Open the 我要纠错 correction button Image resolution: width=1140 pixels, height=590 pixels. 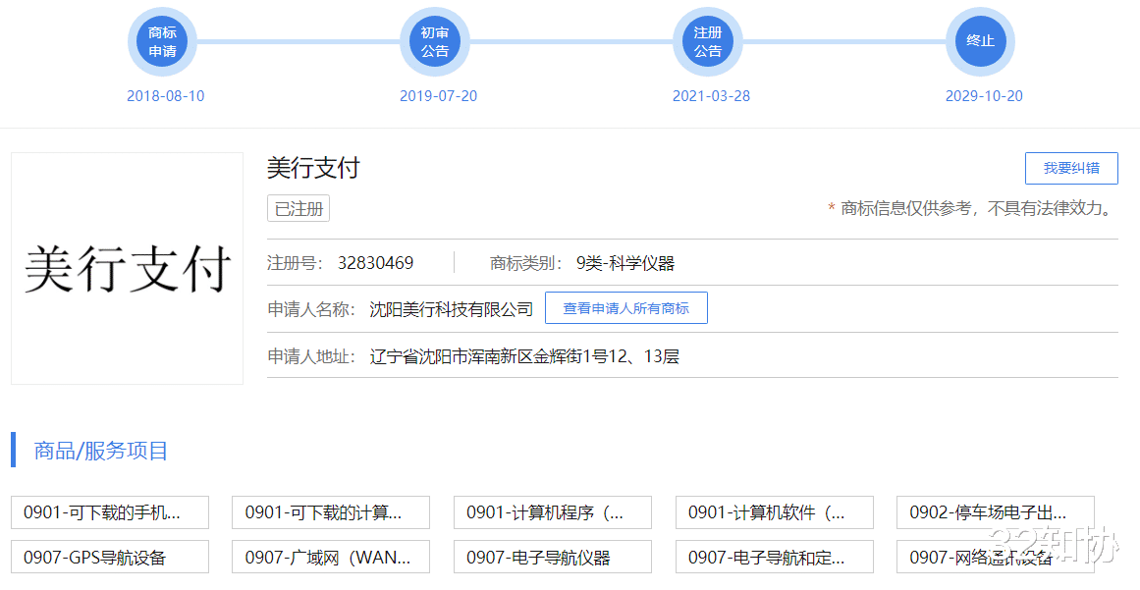click(1071, 168)
